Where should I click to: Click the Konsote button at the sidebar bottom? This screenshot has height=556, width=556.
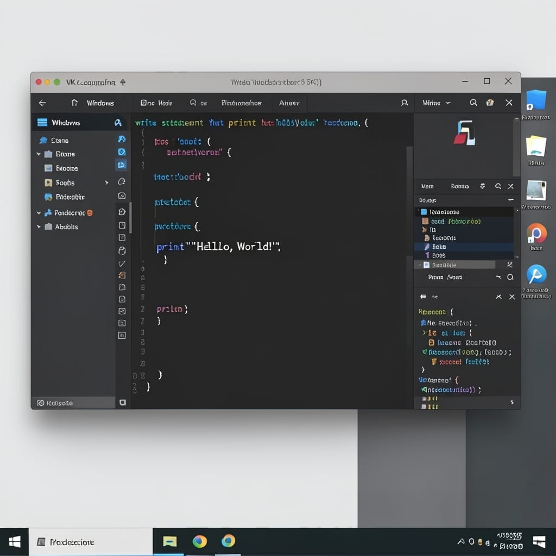73,403
